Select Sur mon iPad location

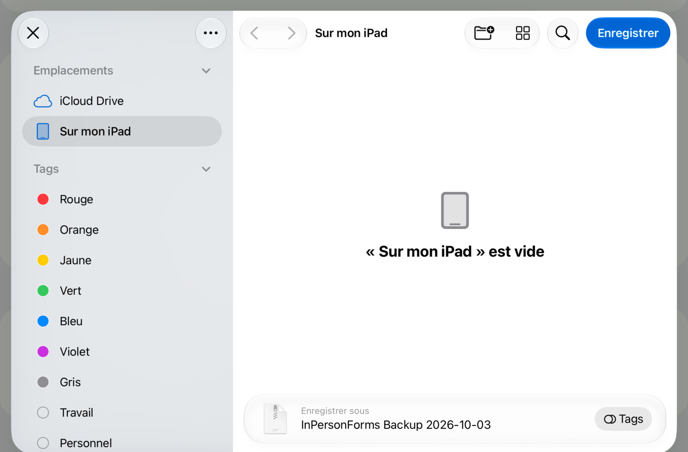pos(122,131)
